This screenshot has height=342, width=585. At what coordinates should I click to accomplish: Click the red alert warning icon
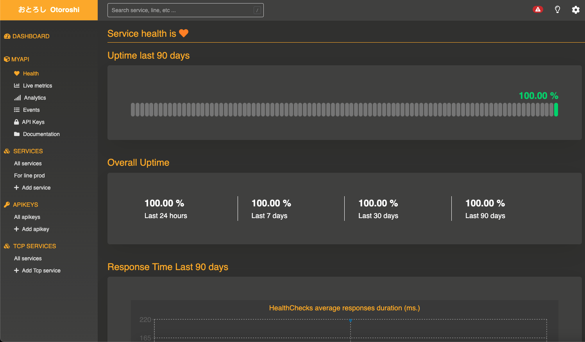pos(538,10)
